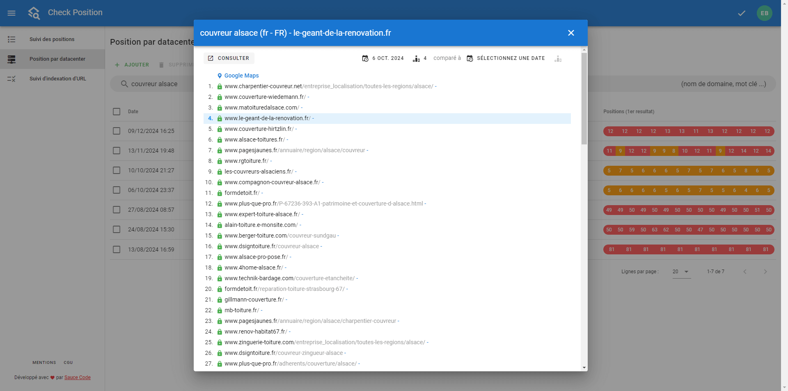Open www.charpentier-couvreur.net result link

(x=329, y=86)
